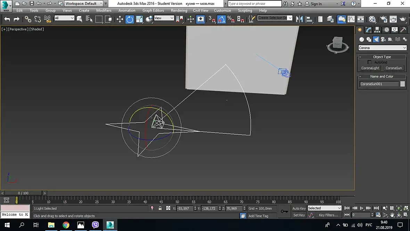
Task: Click the Select and Link chain icon
Action: point(28,19)
